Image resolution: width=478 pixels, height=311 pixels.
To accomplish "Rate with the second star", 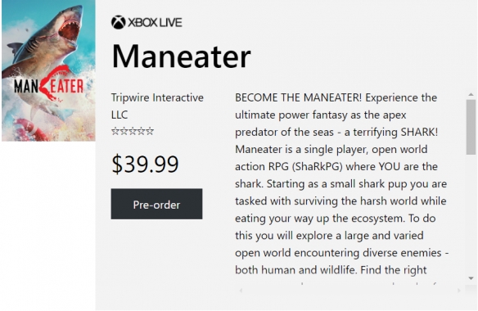I will (124, 132).
